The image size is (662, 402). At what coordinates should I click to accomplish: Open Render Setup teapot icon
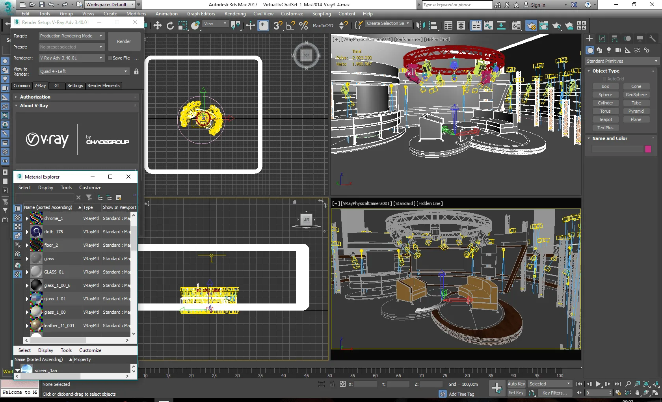pyautogui.click(x=531, y=26)
